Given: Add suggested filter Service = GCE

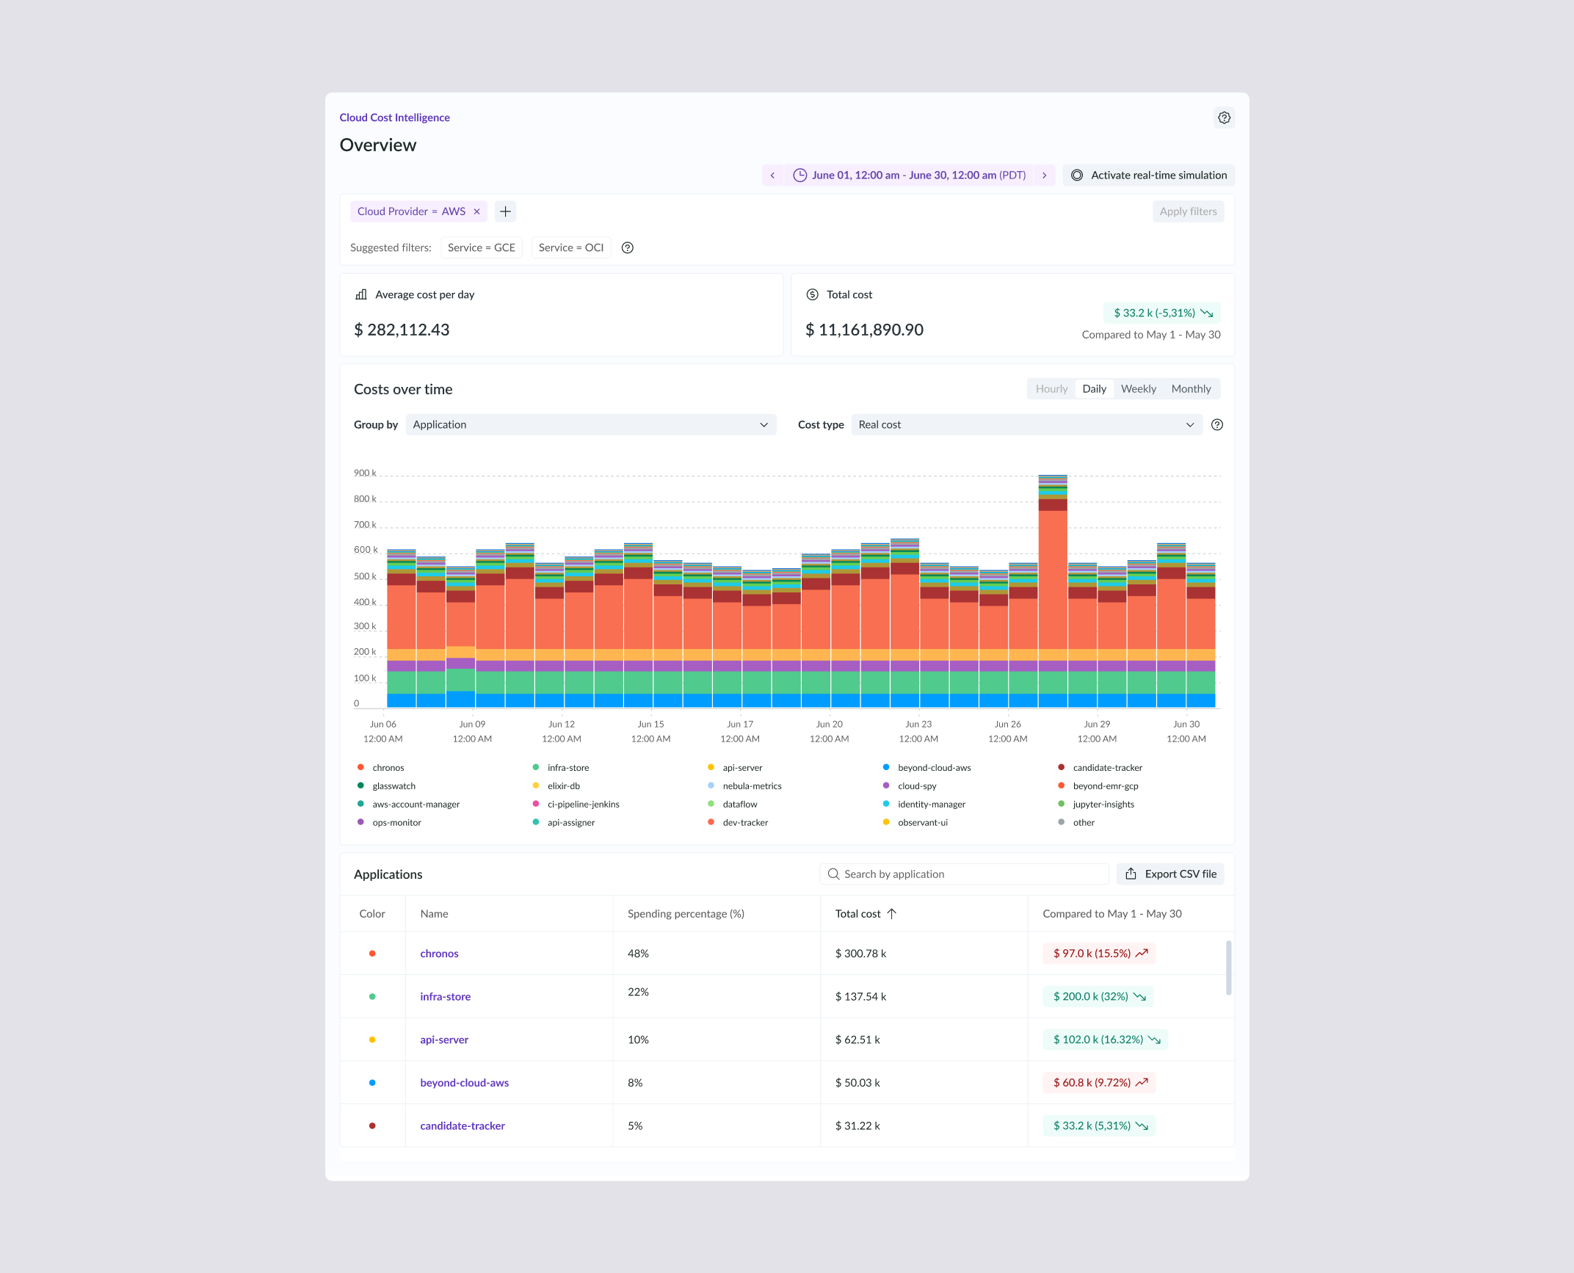Looking at the screenshot, I should click(x=482, y=247).
